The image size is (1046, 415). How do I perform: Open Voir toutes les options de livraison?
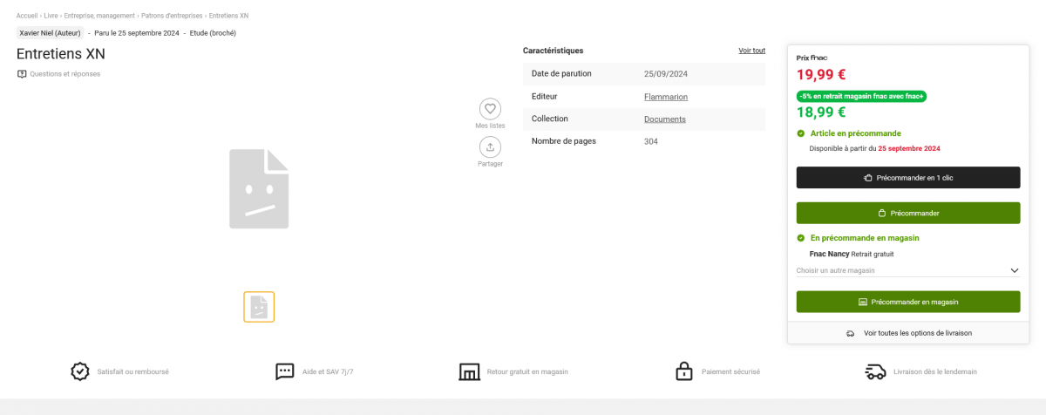pyautogui.click(x=908, y=333)
